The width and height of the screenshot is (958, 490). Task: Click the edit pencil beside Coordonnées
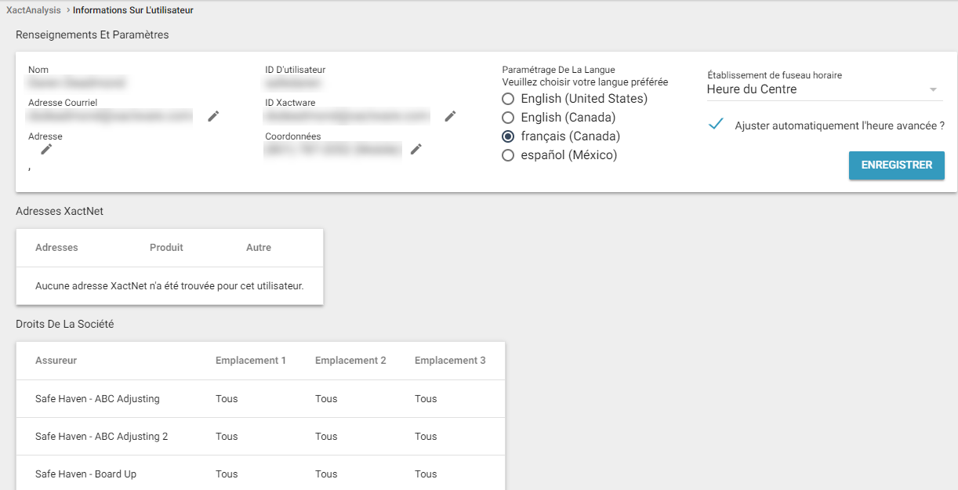click(416, 149)
